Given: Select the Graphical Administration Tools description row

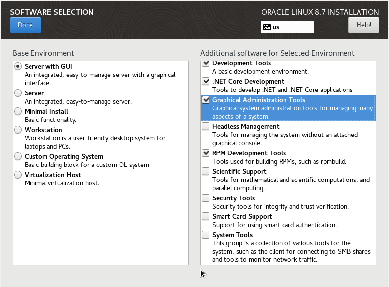Looking at the screenshot, I should pyautogui.click(x=288, y=108).
